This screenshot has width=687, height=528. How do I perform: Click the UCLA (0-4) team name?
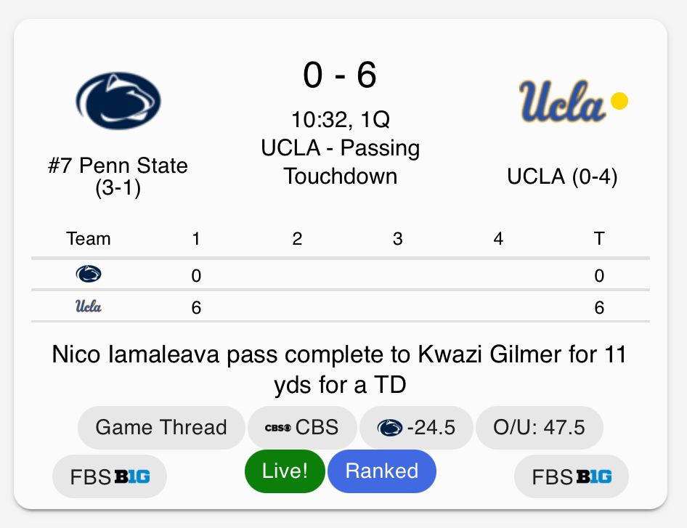tap(562, 176)
